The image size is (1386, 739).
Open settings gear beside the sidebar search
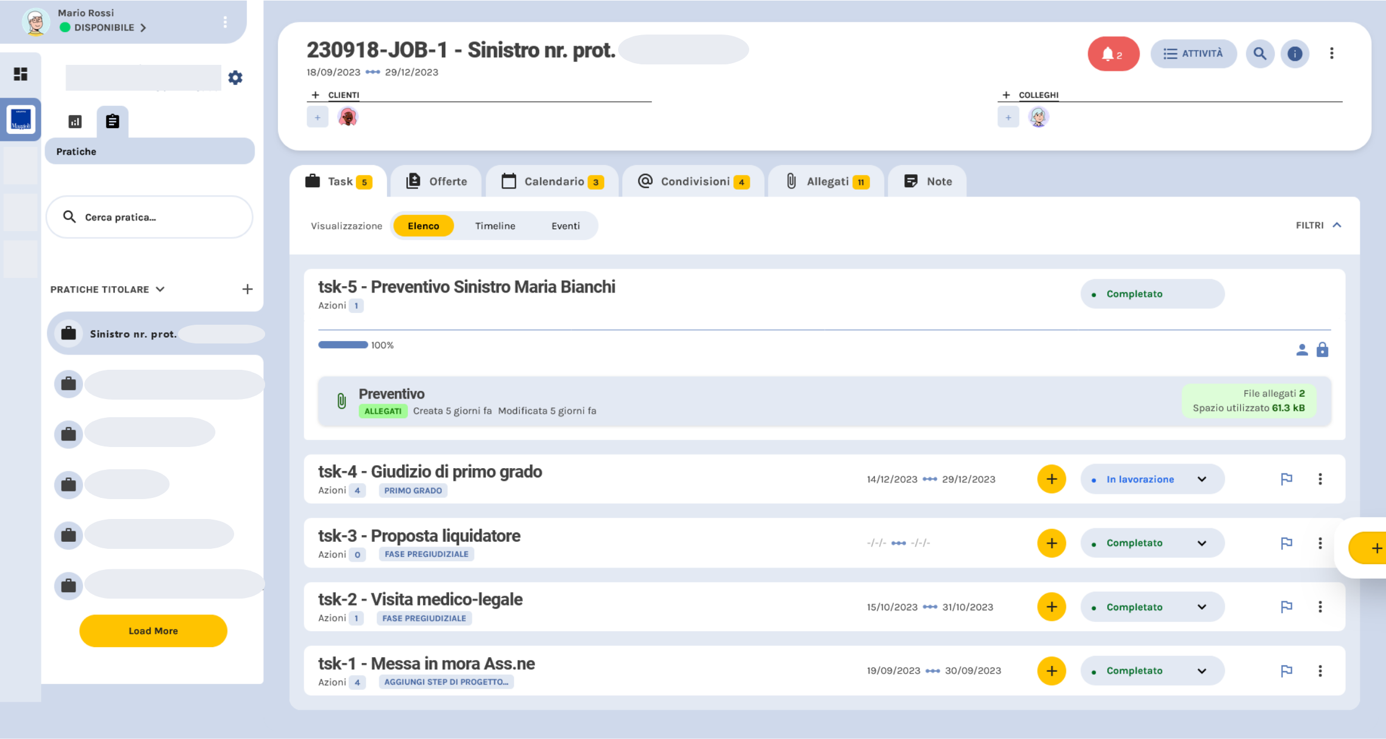pos(235,77)
